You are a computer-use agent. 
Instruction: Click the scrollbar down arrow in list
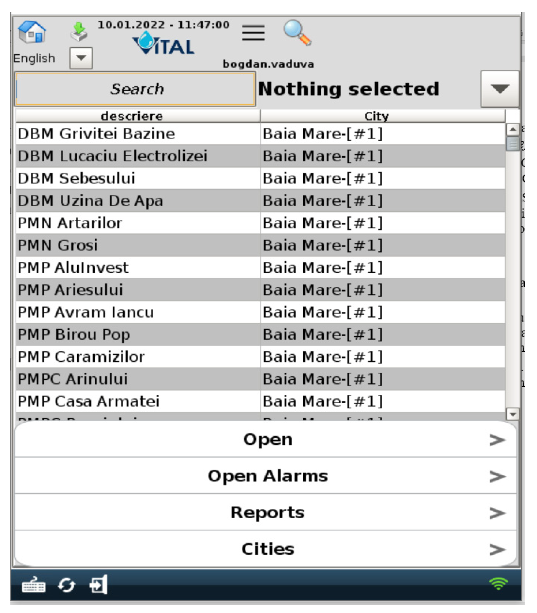click(x=512, y=415)
